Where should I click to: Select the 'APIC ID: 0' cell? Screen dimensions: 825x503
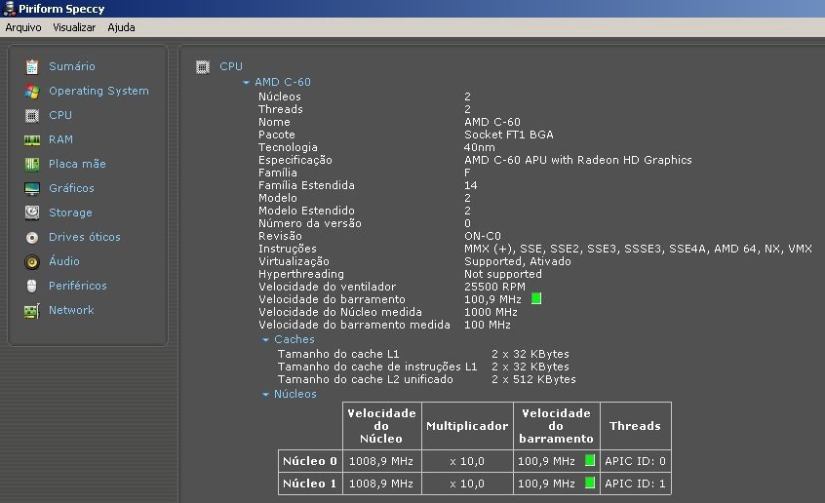click(635, 461)
